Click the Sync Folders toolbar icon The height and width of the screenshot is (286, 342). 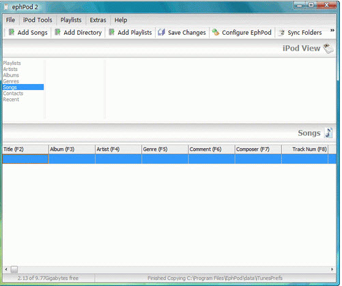tap(282, 33)
